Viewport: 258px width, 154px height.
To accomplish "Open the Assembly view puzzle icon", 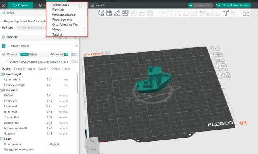I will 246,12.
